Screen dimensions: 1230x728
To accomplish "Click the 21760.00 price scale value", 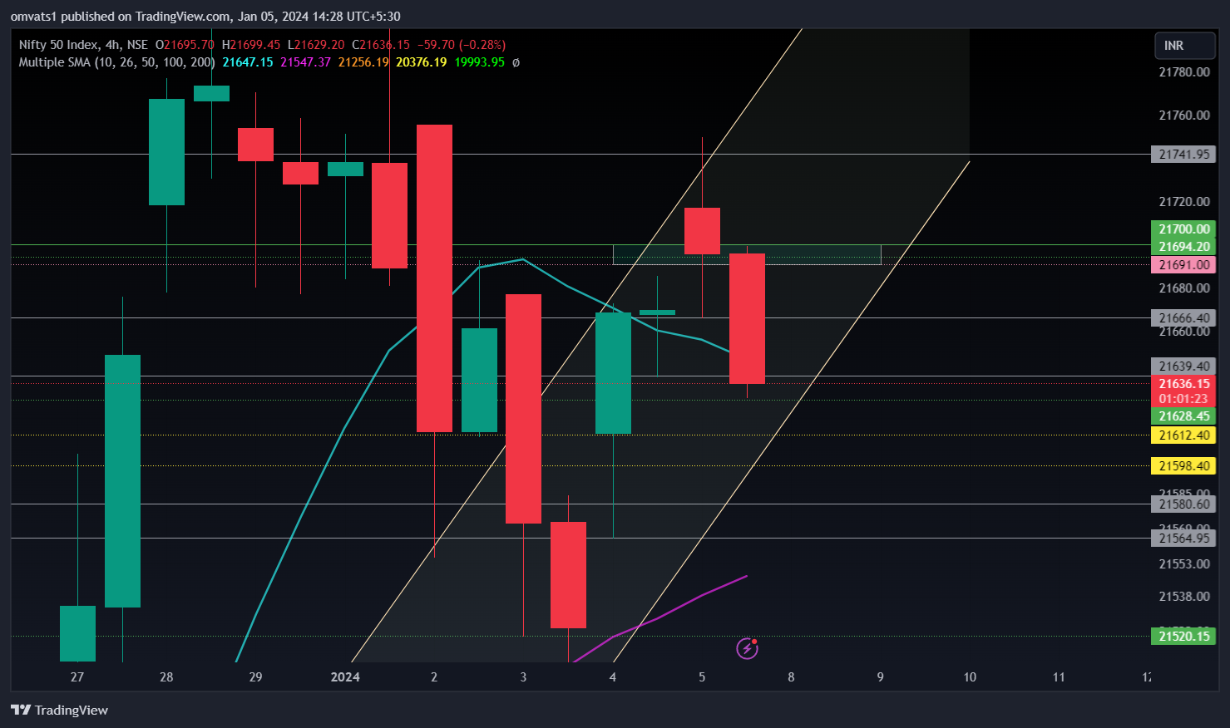I will coord(1184,116).
